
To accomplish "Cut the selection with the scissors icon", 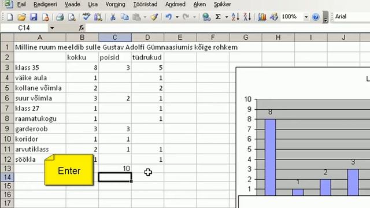I will tap(113, 17).
